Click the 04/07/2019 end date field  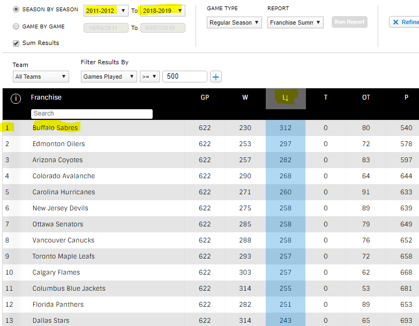[x=163, y=28]
